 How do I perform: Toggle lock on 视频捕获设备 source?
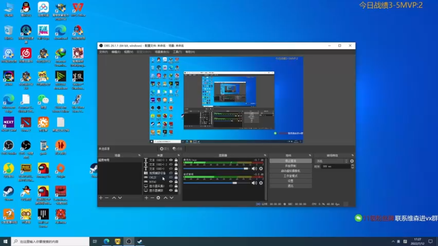tap(176, 173)
